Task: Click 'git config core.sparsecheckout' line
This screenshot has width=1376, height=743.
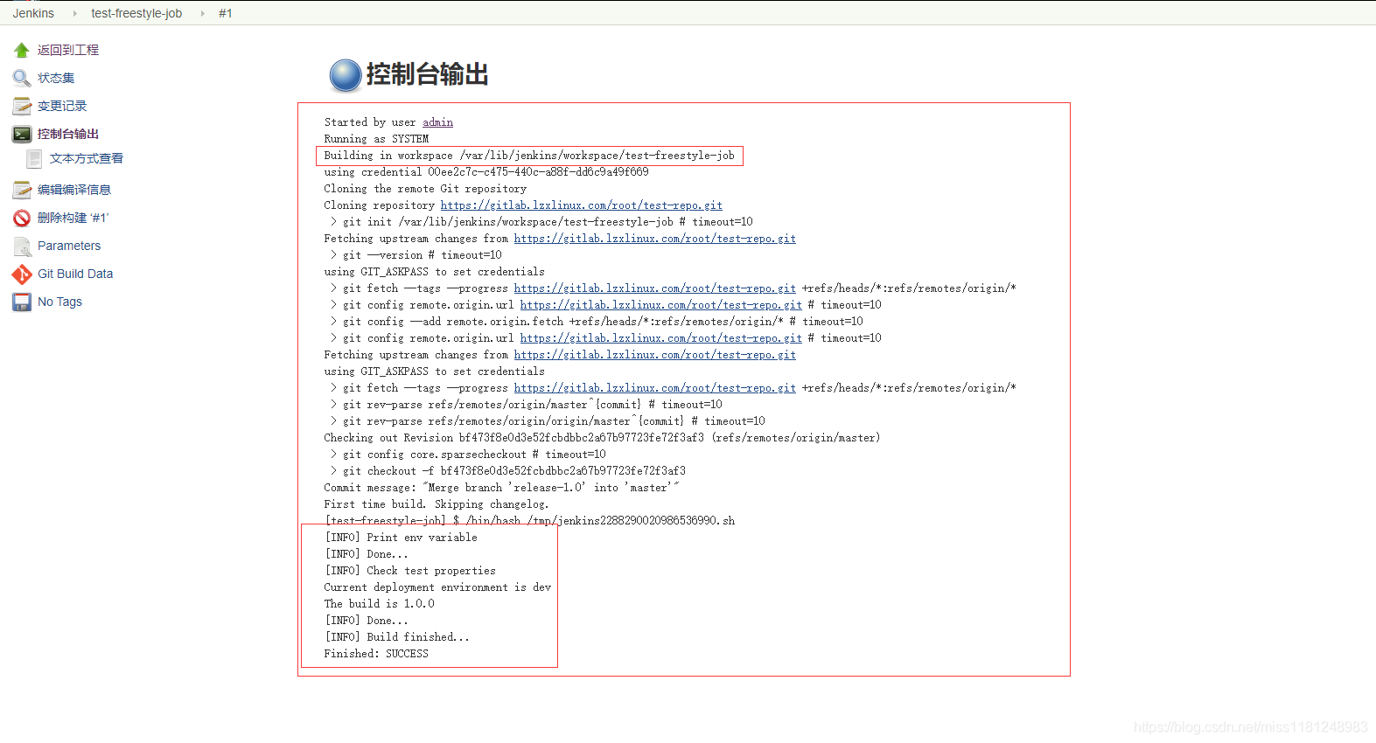Action: pos(468,455)
